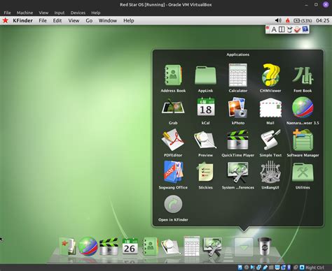Open VirtualBox Help menu

tap(96, 13)
